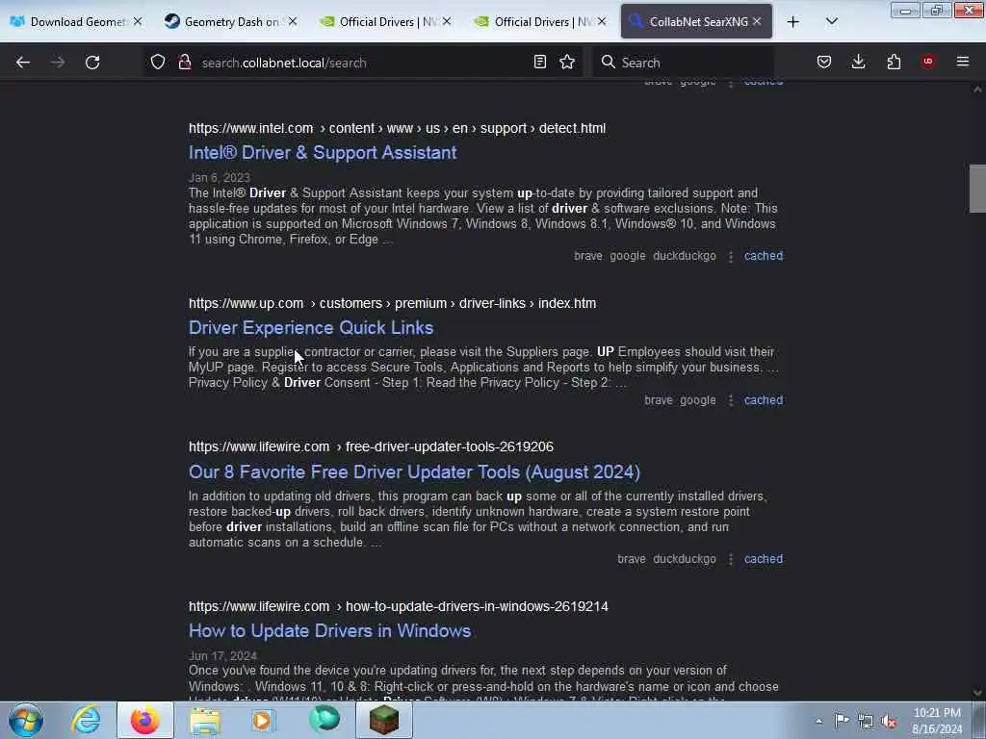Expand more options for Intel result
986x739 pixels.
[730, 256]
